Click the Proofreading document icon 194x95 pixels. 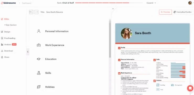2,38
